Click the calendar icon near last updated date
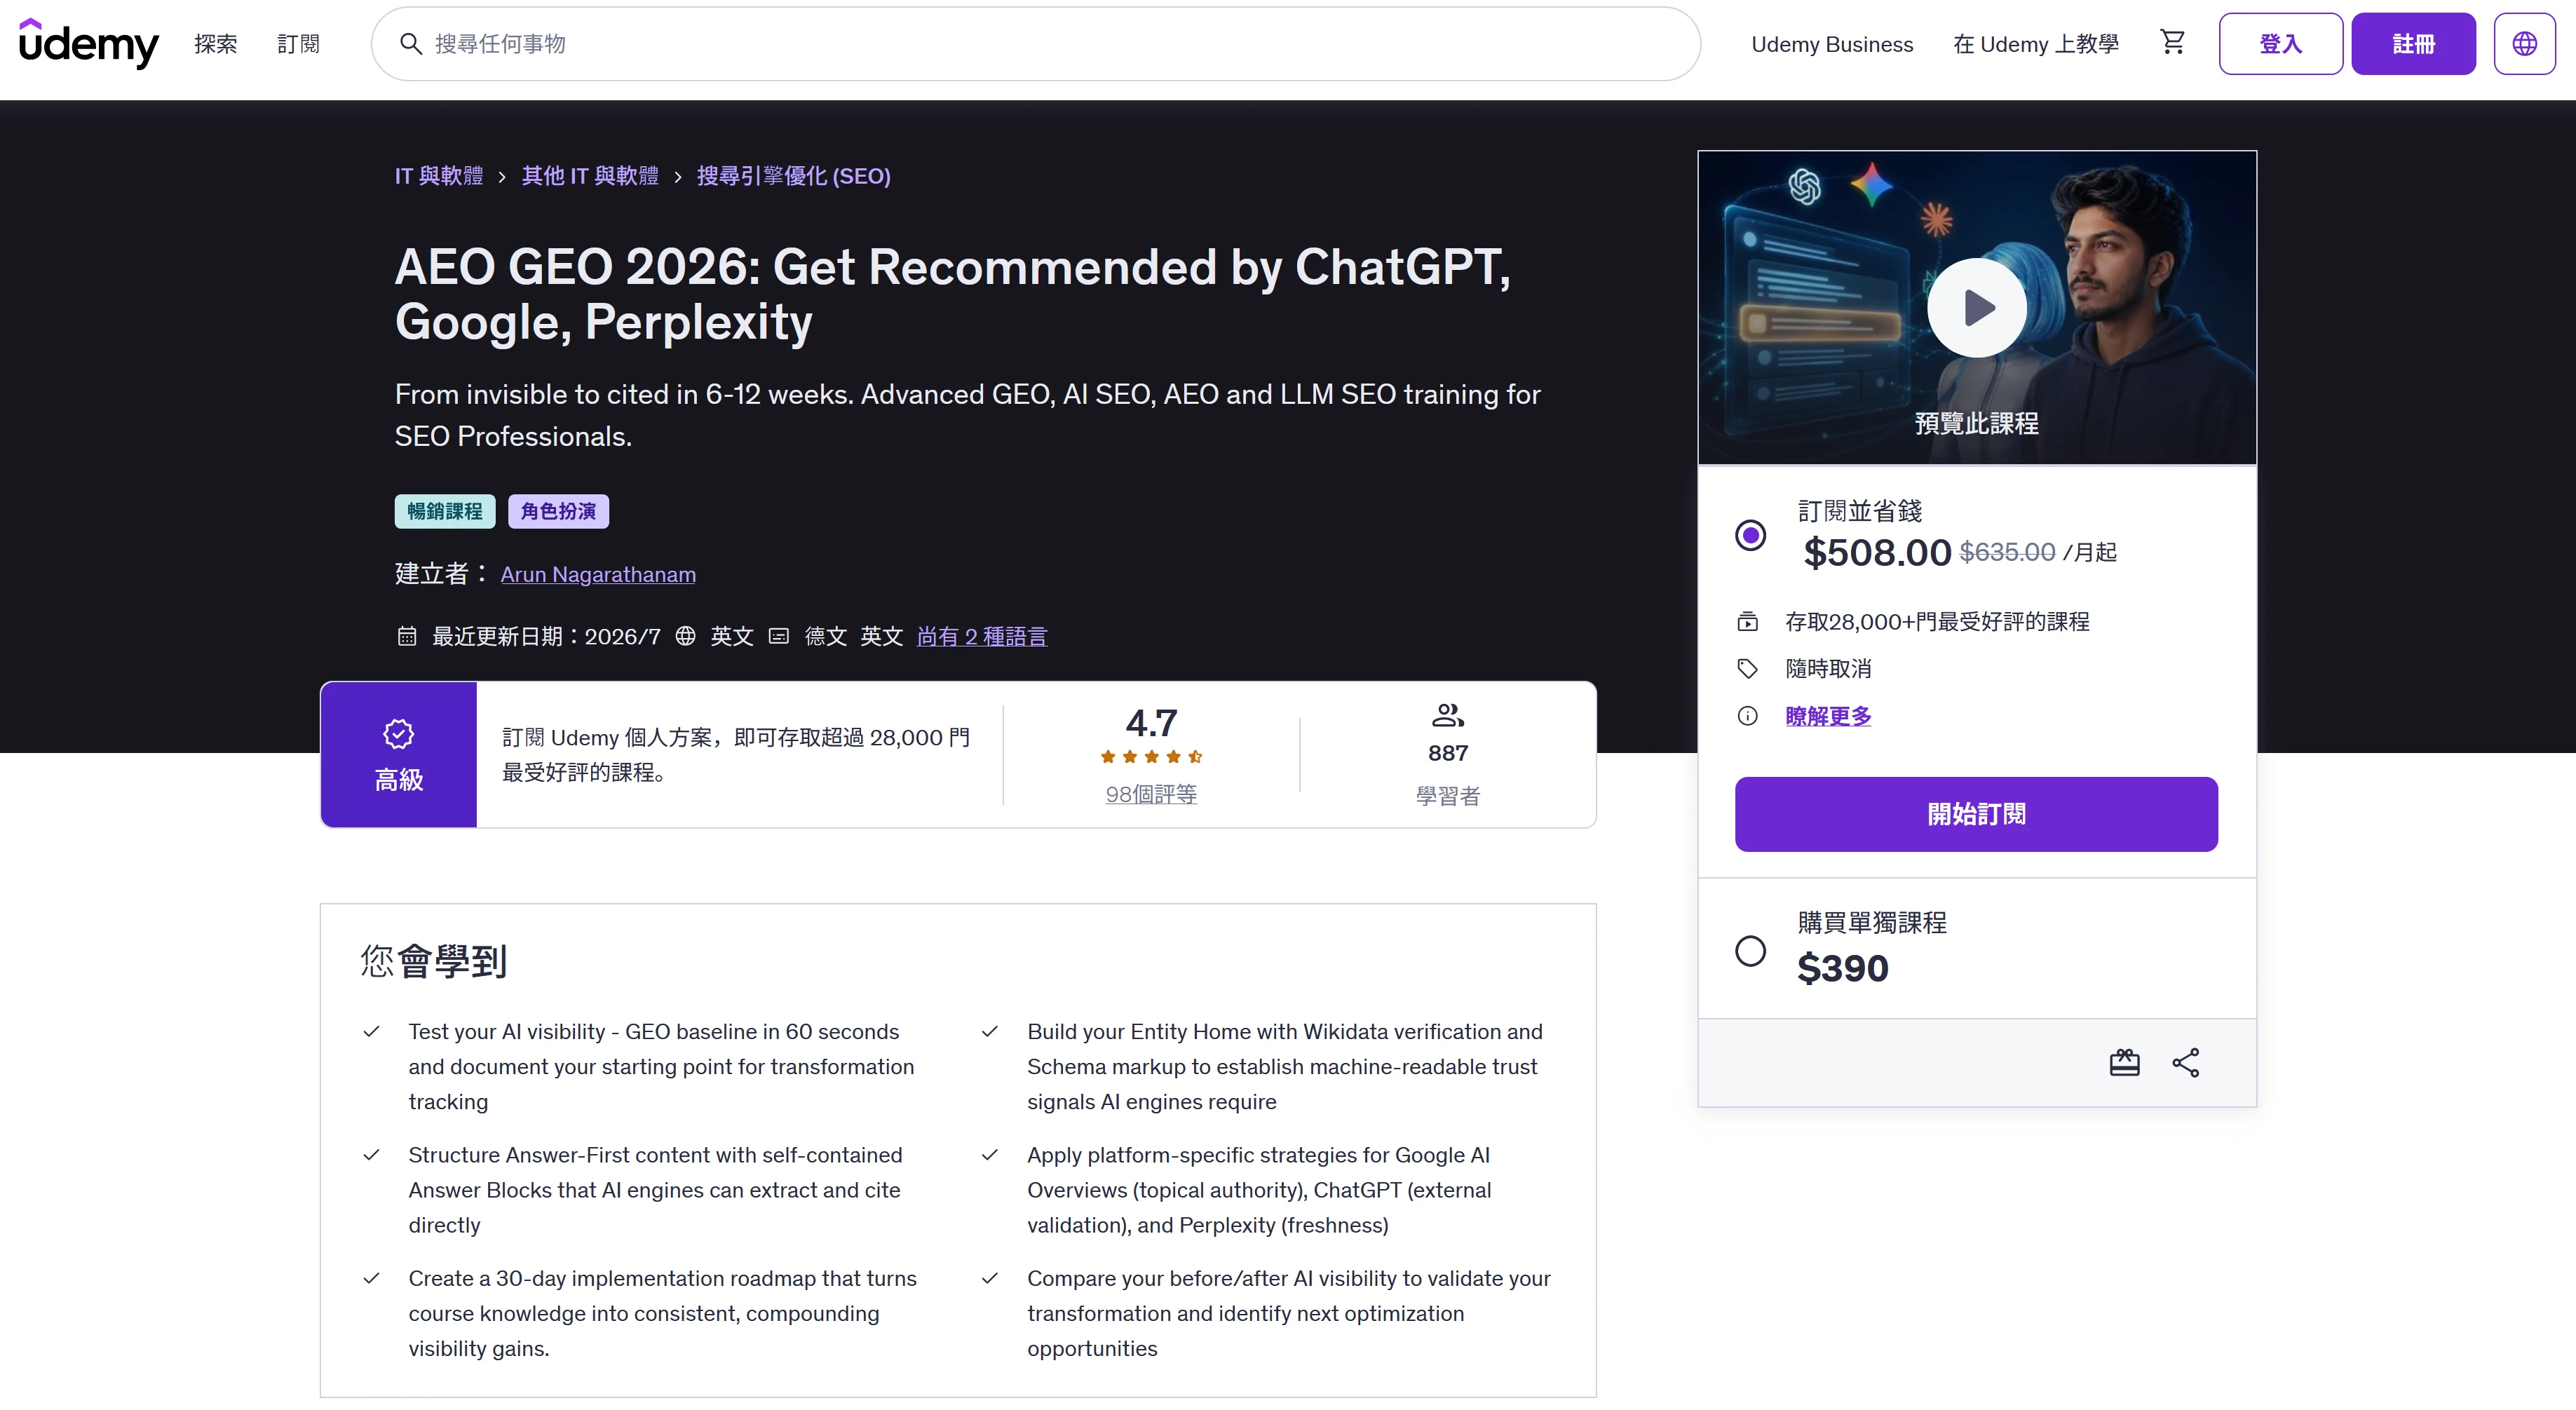 click(x=406, y=636)
